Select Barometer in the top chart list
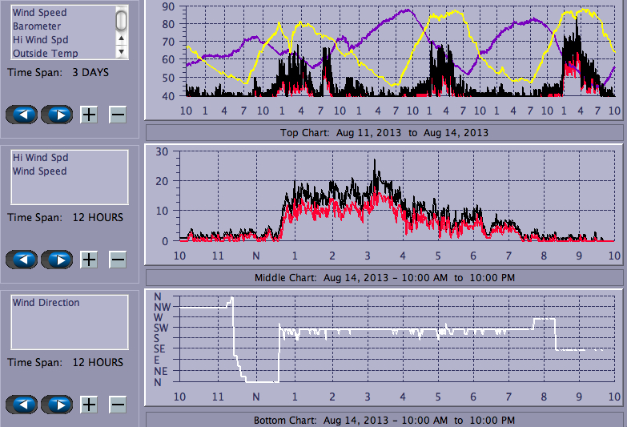This screenshot has width=627, height=427. (37, 26)
